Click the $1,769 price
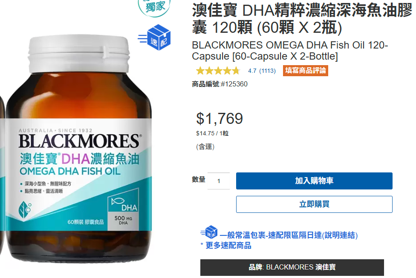416x278 pixels. point(220,118)
